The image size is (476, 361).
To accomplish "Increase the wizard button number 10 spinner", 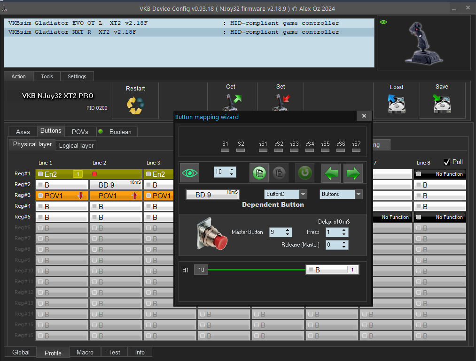I will (232, 170).
